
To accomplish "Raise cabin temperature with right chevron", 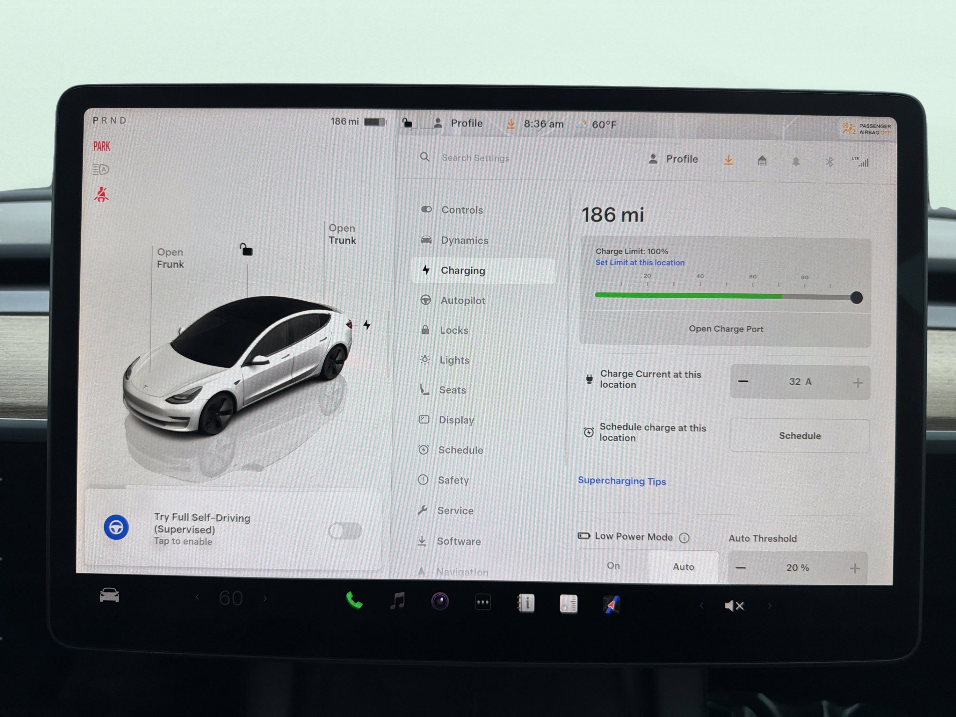I will pos(265,598).
